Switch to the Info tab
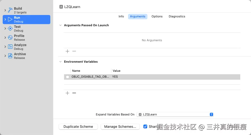Viewport: 251px width, 135px height. (x=121, y=16)
